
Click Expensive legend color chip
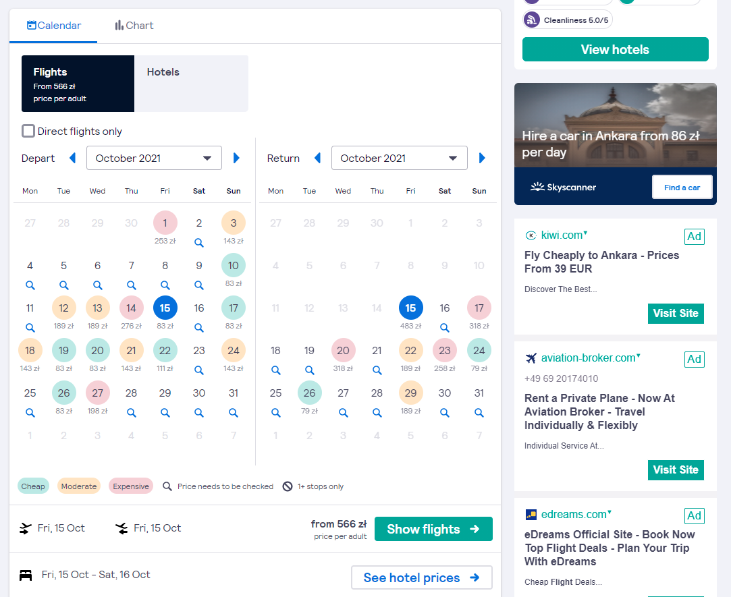[x=131, y=486]
